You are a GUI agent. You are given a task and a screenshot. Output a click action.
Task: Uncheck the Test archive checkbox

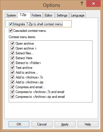pyautogui.click(x=12, y=67)
